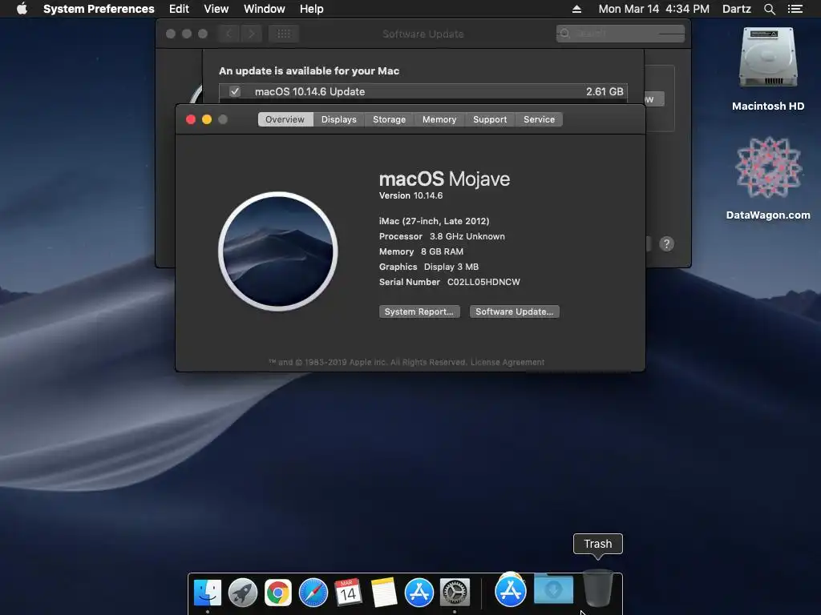
Task: Select the Overview tab
Action: pos(285,119)
